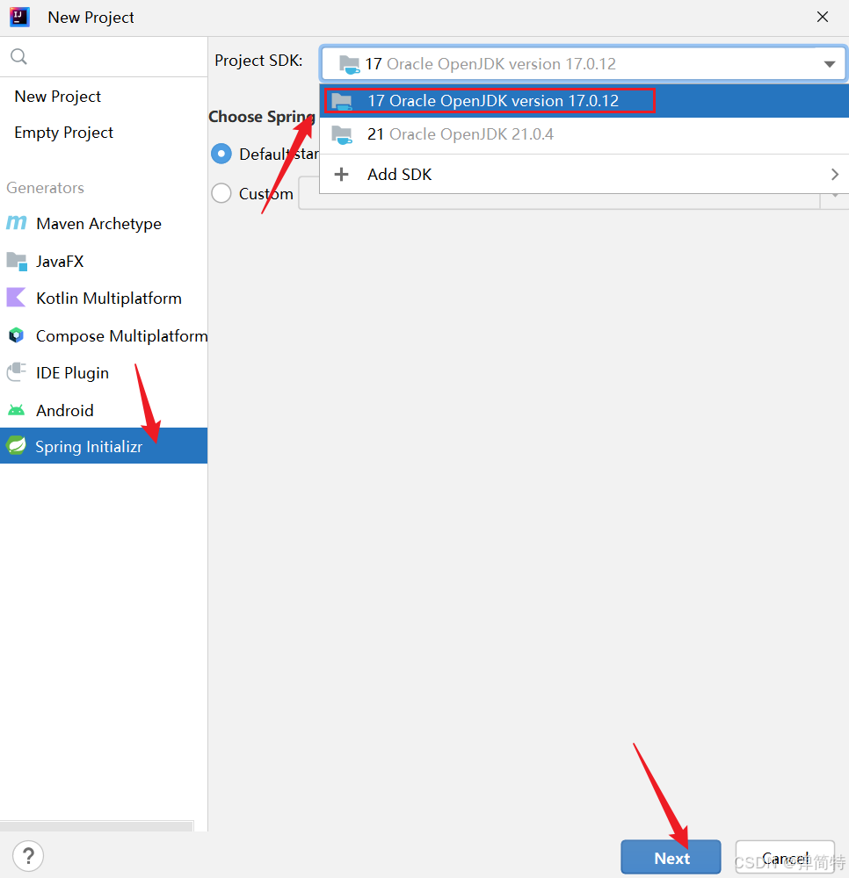Image resolution: width=849 pixels, height=878 pixels.
Task: Expand the Add SDK submenu chevron
Action: point(834,174)
